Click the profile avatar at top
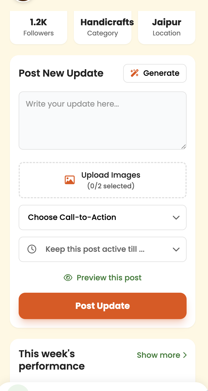The width and height of the screenshot is (208, 391). pos(23,1)
